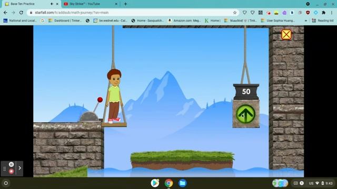Open be.wednet.edu Calendar bookmark
This screenshot has width=337, height=189.
pyautogui.click(x=111, y=20)
